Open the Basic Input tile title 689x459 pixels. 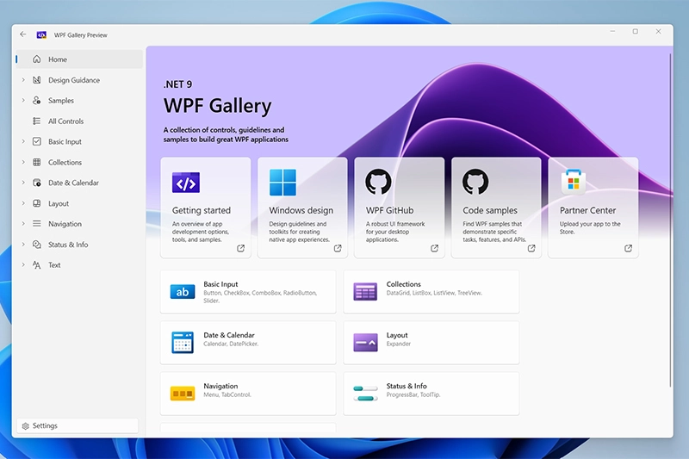point(220,284)
